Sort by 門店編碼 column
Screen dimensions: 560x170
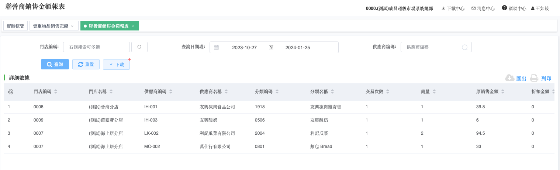(x=56, y=92)
